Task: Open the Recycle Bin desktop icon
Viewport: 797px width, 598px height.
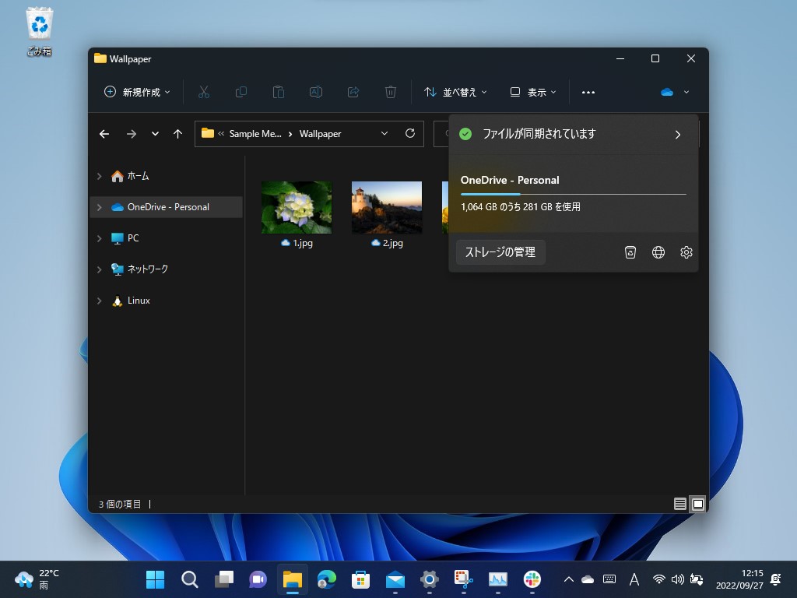Action: click(x=39, y=31)
